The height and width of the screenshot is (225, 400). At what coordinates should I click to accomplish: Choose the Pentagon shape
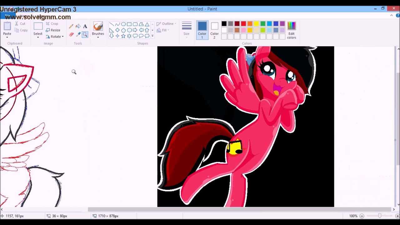pyautogui.click(x=123, y=30)
